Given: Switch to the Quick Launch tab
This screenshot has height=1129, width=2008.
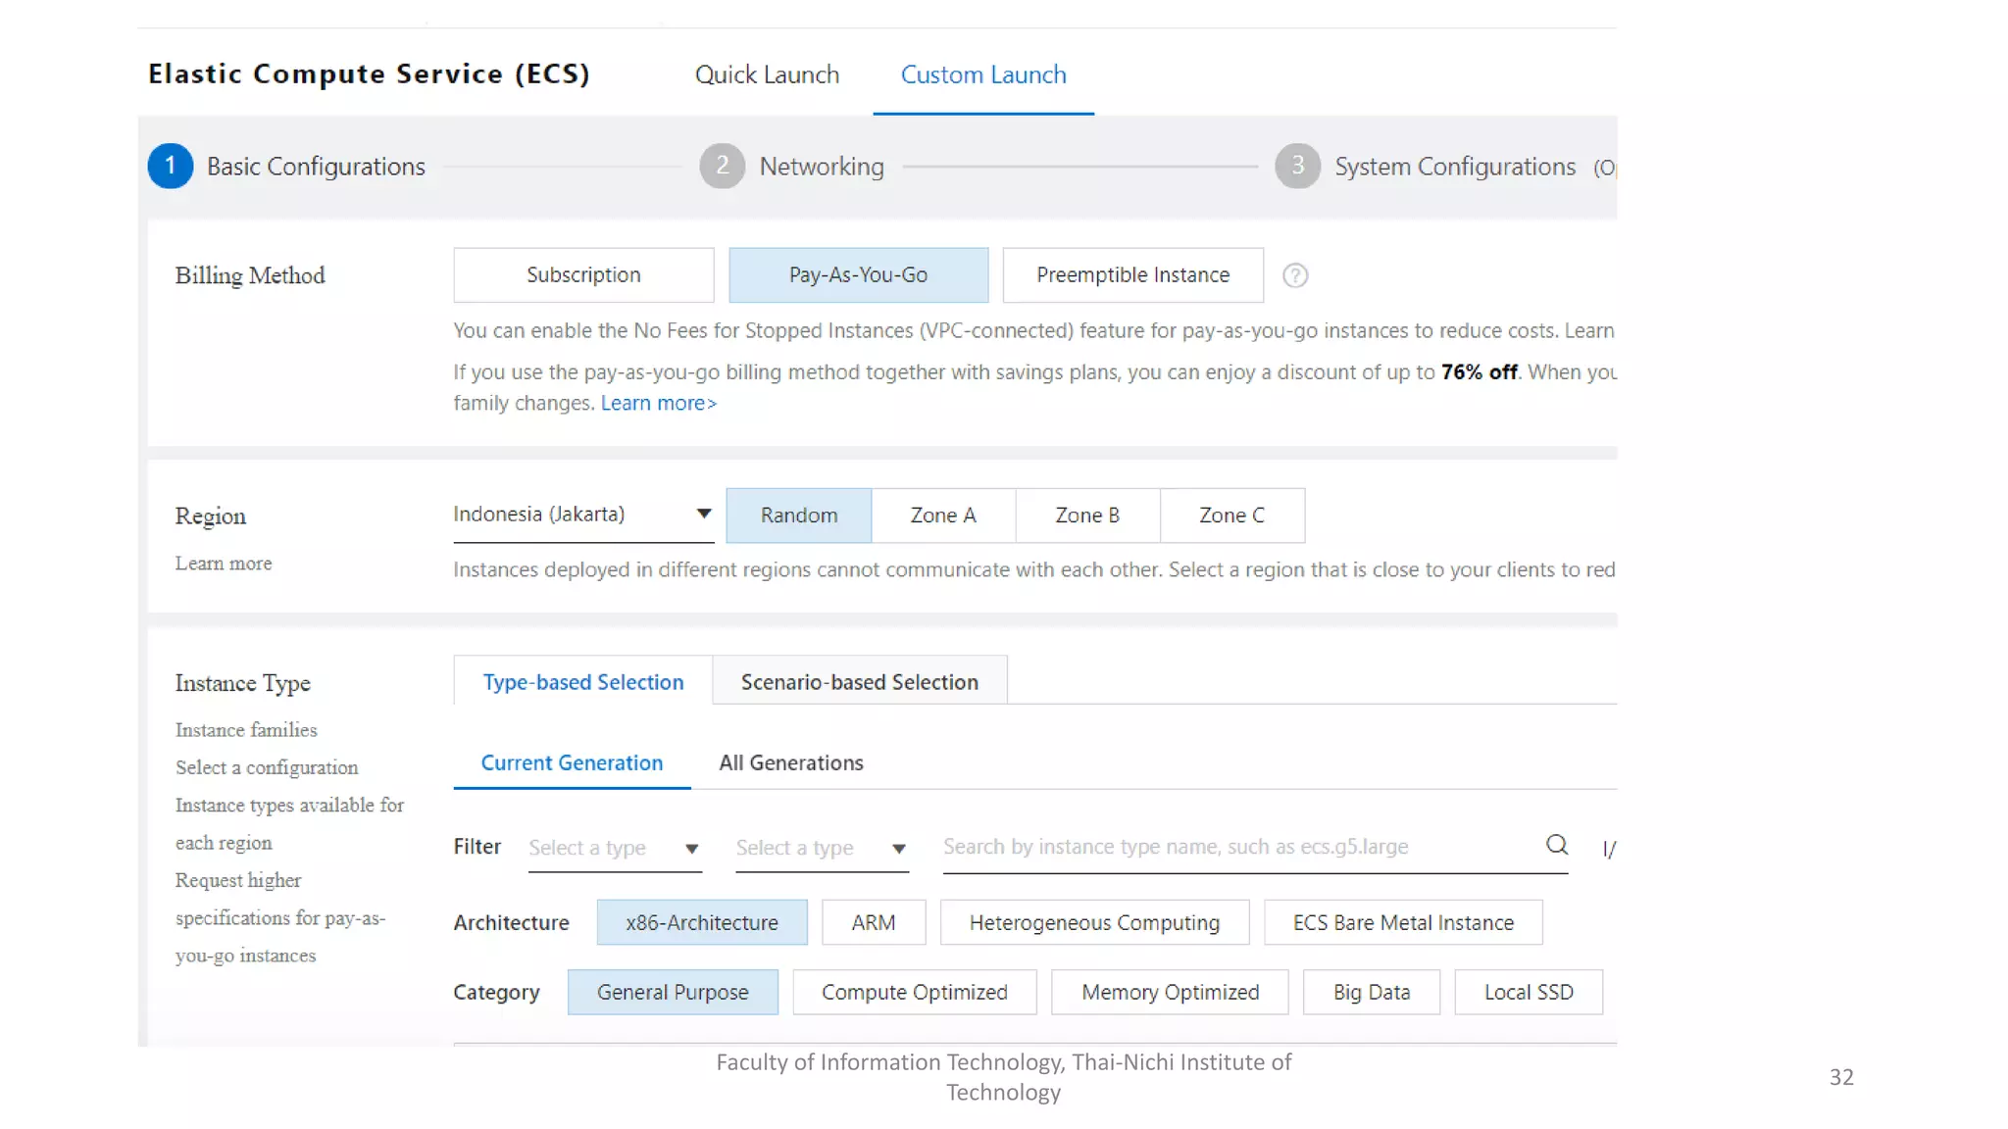Looking at the screenshot, I should click(x=767, y=74).
